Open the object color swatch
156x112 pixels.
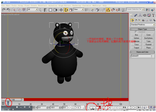click(x=153, y=56)
